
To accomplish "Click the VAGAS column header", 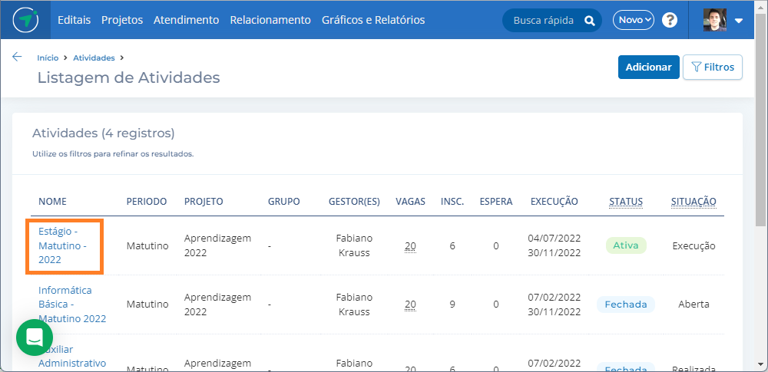I will (x=410, y=202).
